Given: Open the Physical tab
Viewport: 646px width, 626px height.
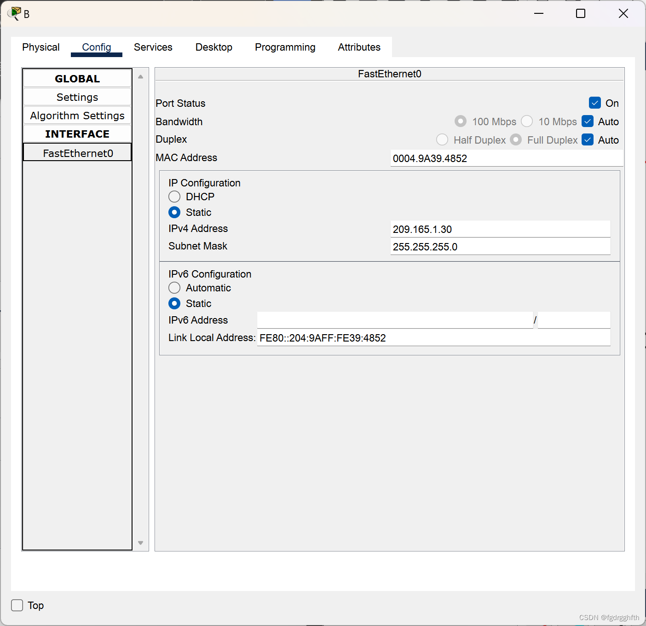Looking at the screenshot, I should [41, 47].
